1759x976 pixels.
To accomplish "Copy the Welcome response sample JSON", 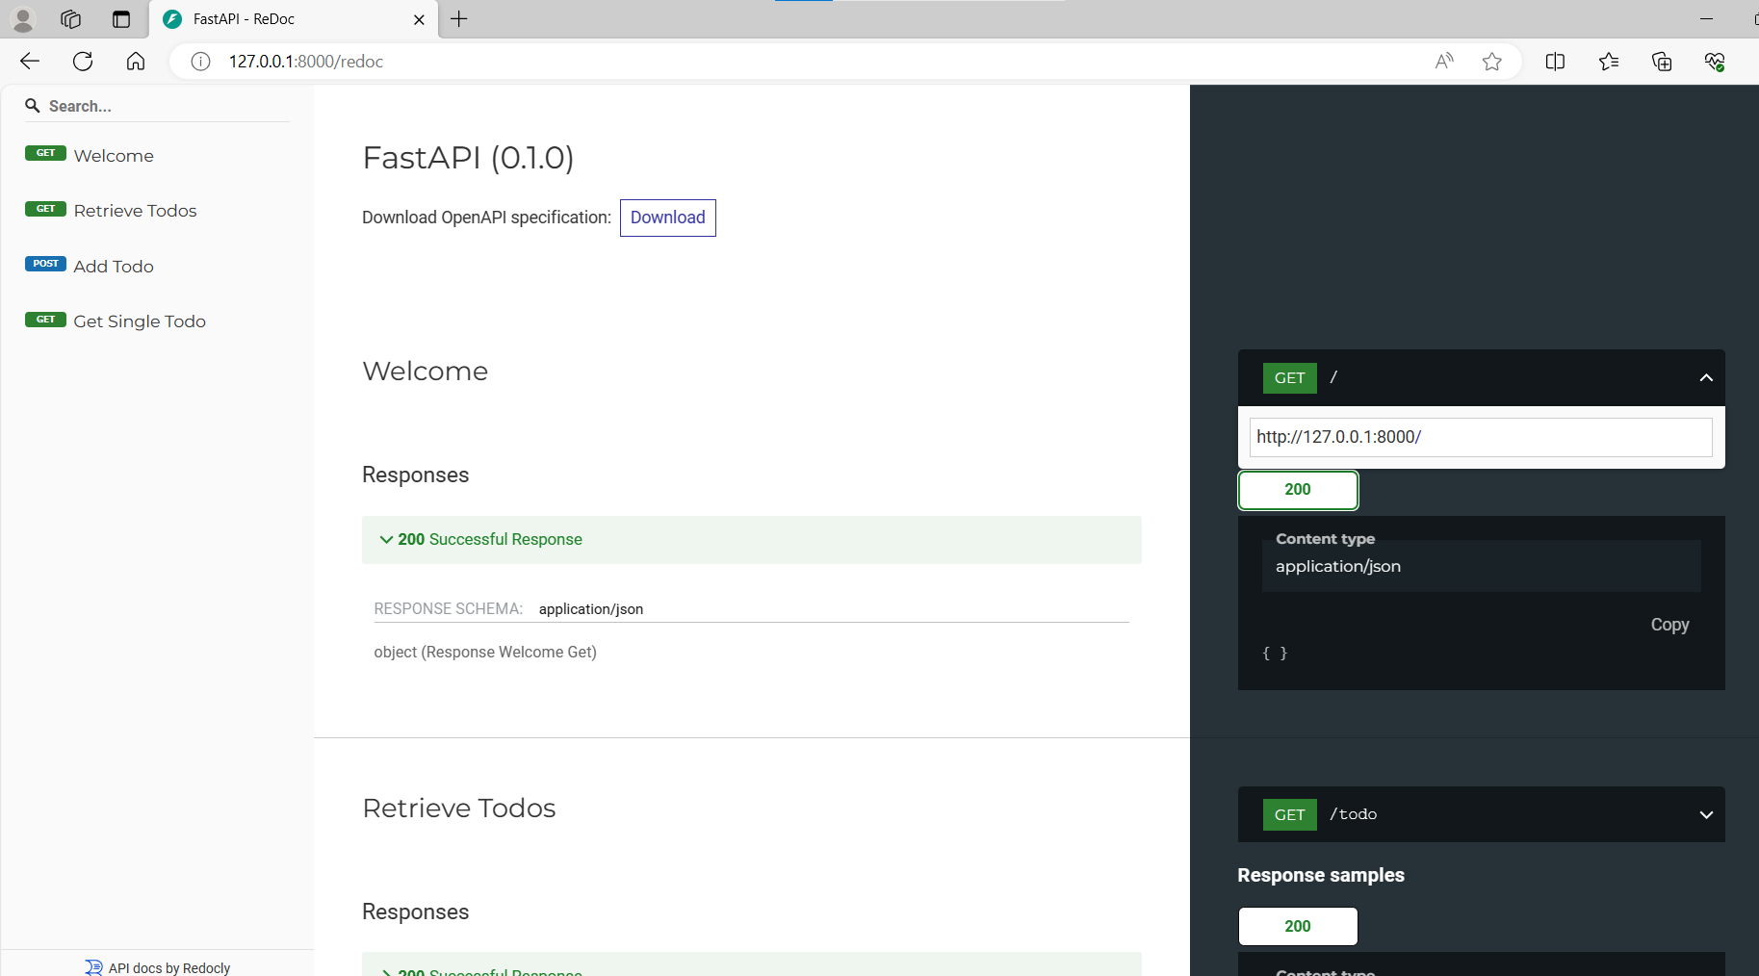I will (x=1669, y=625).
